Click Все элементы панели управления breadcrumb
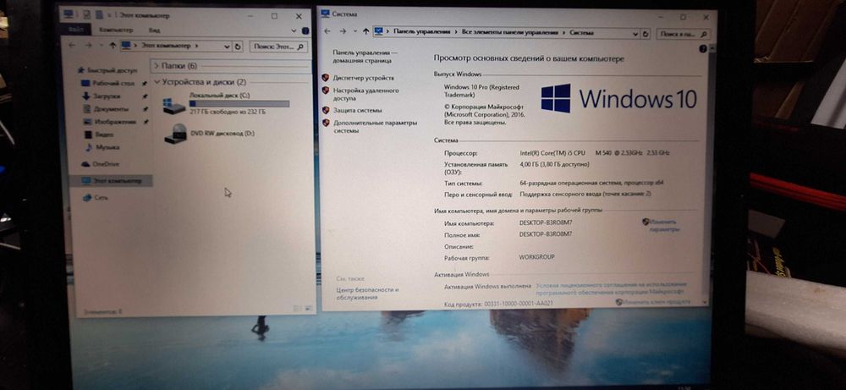The image size is (846, 390). click(x=510, y=33)
